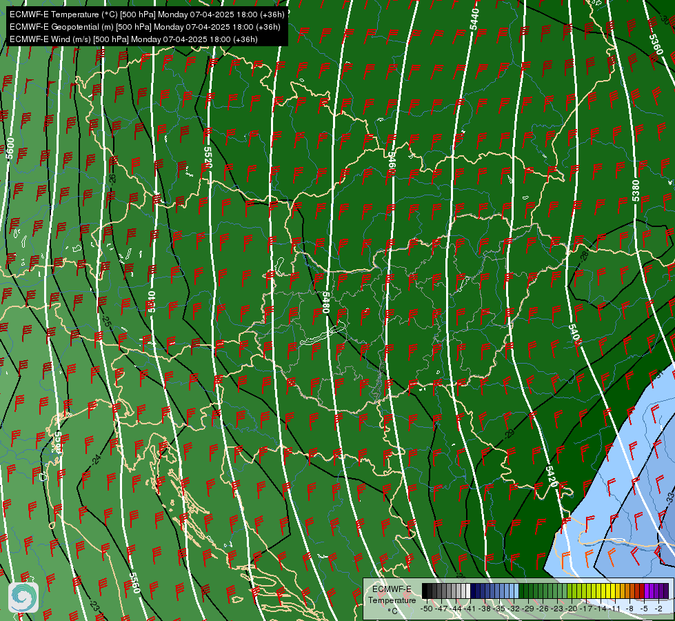This screenshot has height=621, width=675.
Task: Click the 5360 geopotential contour label
Action: [656, 44]
